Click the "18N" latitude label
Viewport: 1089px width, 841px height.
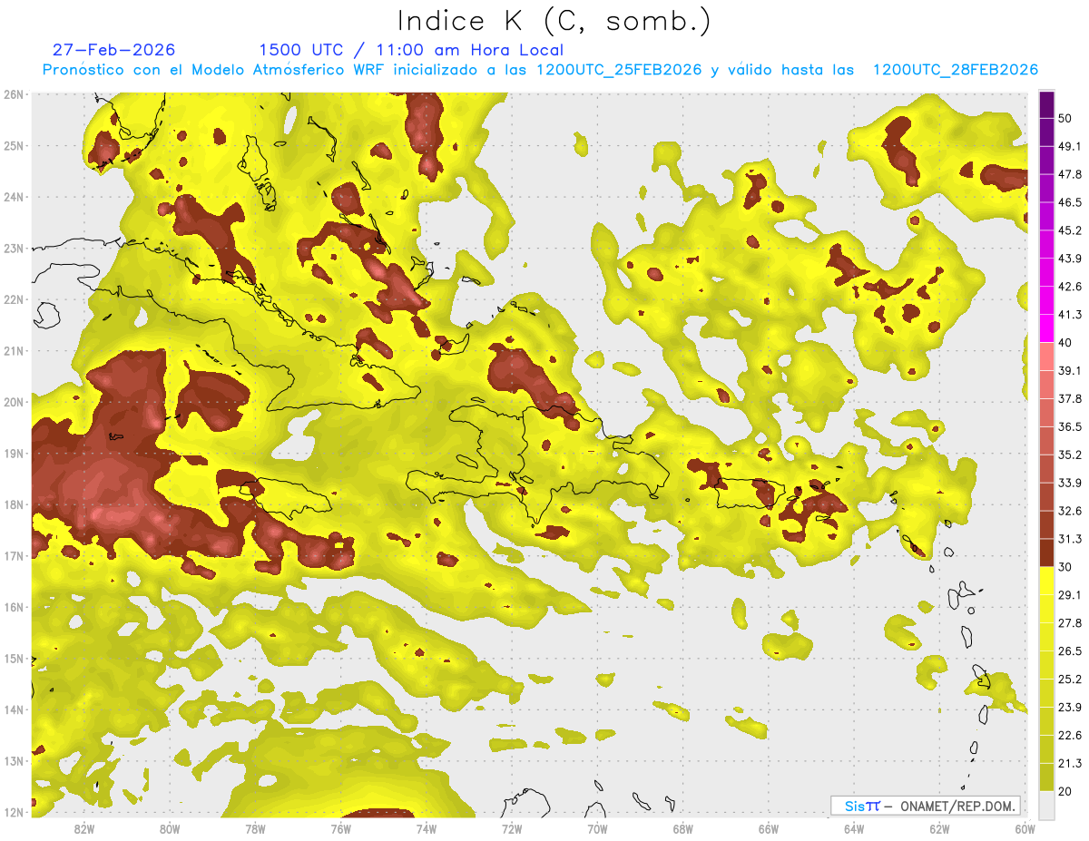[14, 504]
